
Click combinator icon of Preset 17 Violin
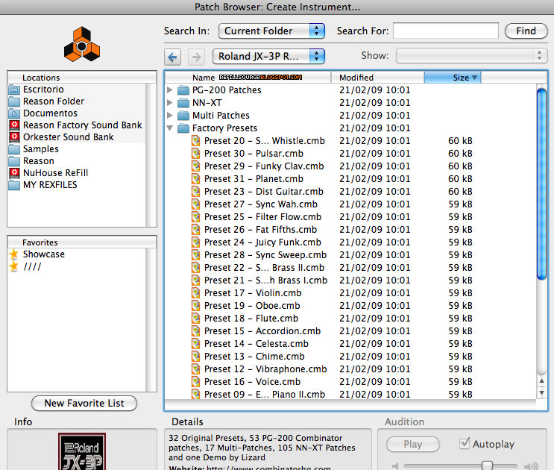196,293
